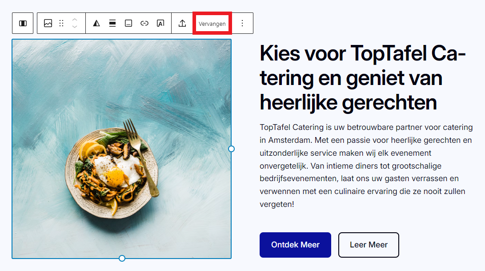Add text over the image
This screenshot has height=271, width=485.
[160, 23]
